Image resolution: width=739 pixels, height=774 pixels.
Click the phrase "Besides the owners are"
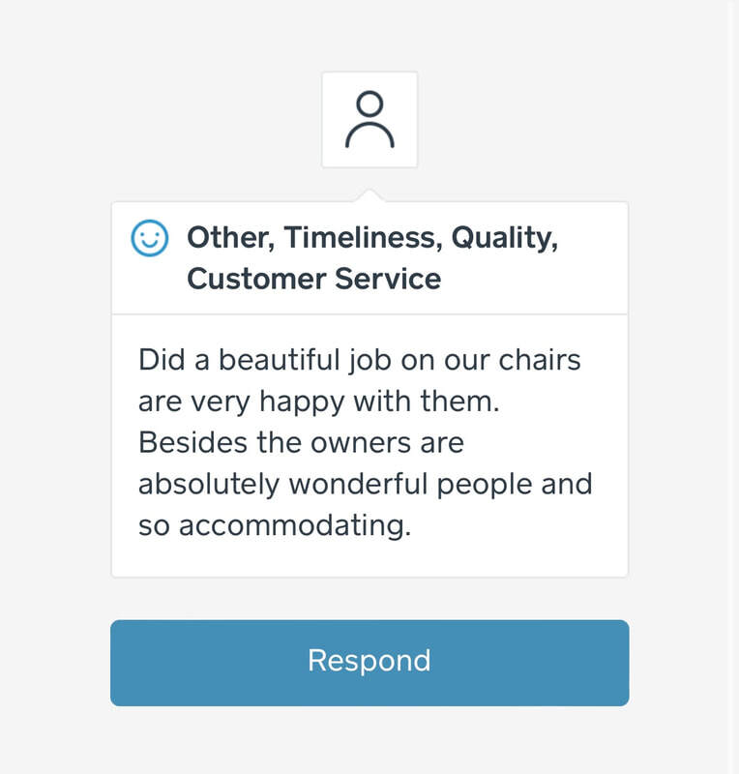301,443
